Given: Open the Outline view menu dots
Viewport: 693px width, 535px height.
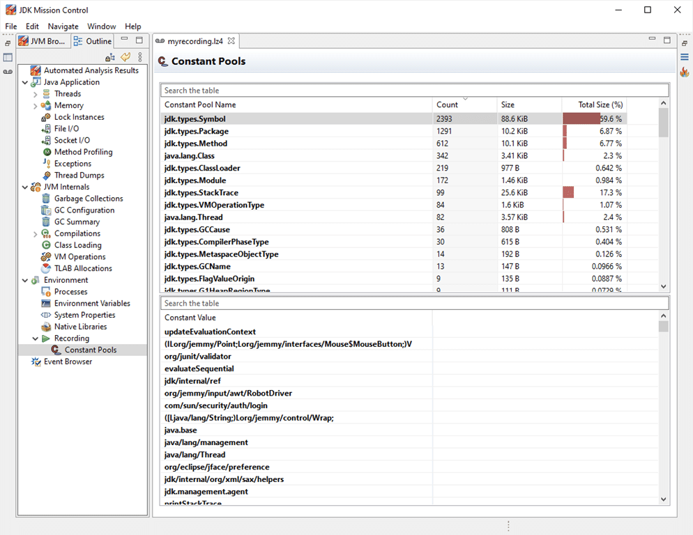Looking at the screenshot, I should point(140,57).
